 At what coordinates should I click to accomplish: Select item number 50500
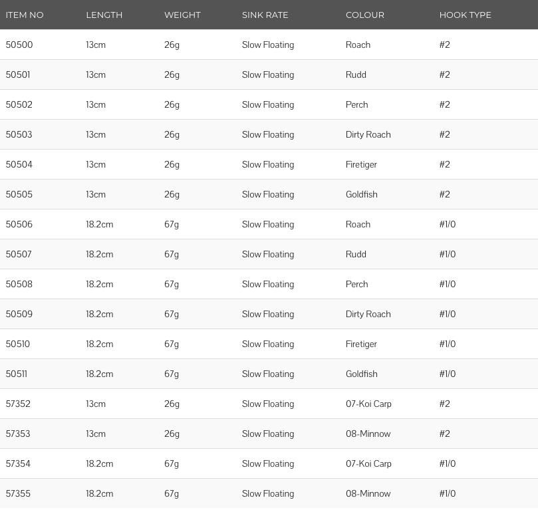(x=19, y=45)
